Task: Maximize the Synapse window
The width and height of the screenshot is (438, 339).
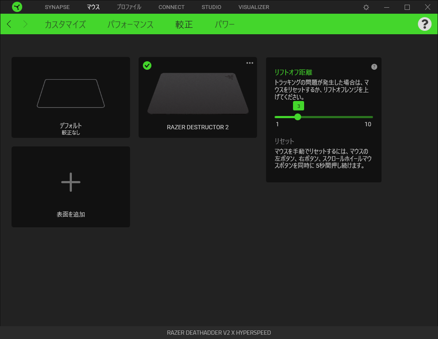Action: [407, 7]
